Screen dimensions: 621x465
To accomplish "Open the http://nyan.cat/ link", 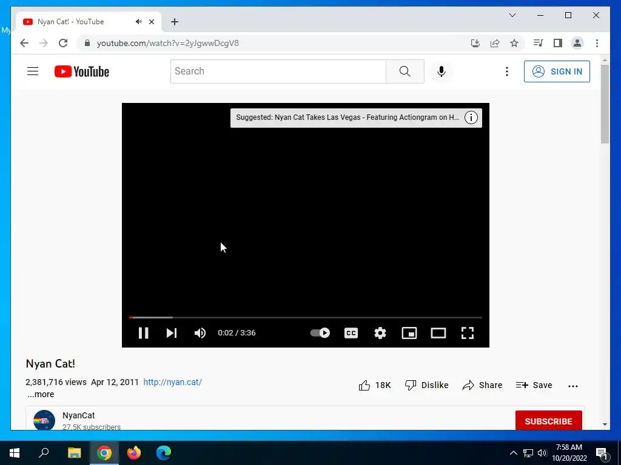I will (173, 382).
